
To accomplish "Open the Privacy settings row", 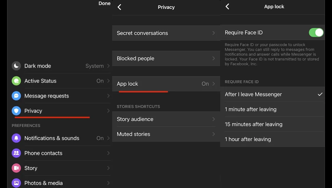I will [x=61, y=111].
